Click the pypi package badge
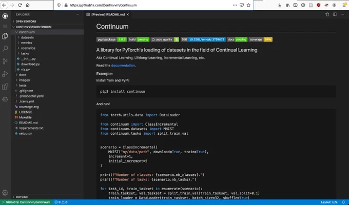The width and height of the screenshot is (349, 205). 111,39
